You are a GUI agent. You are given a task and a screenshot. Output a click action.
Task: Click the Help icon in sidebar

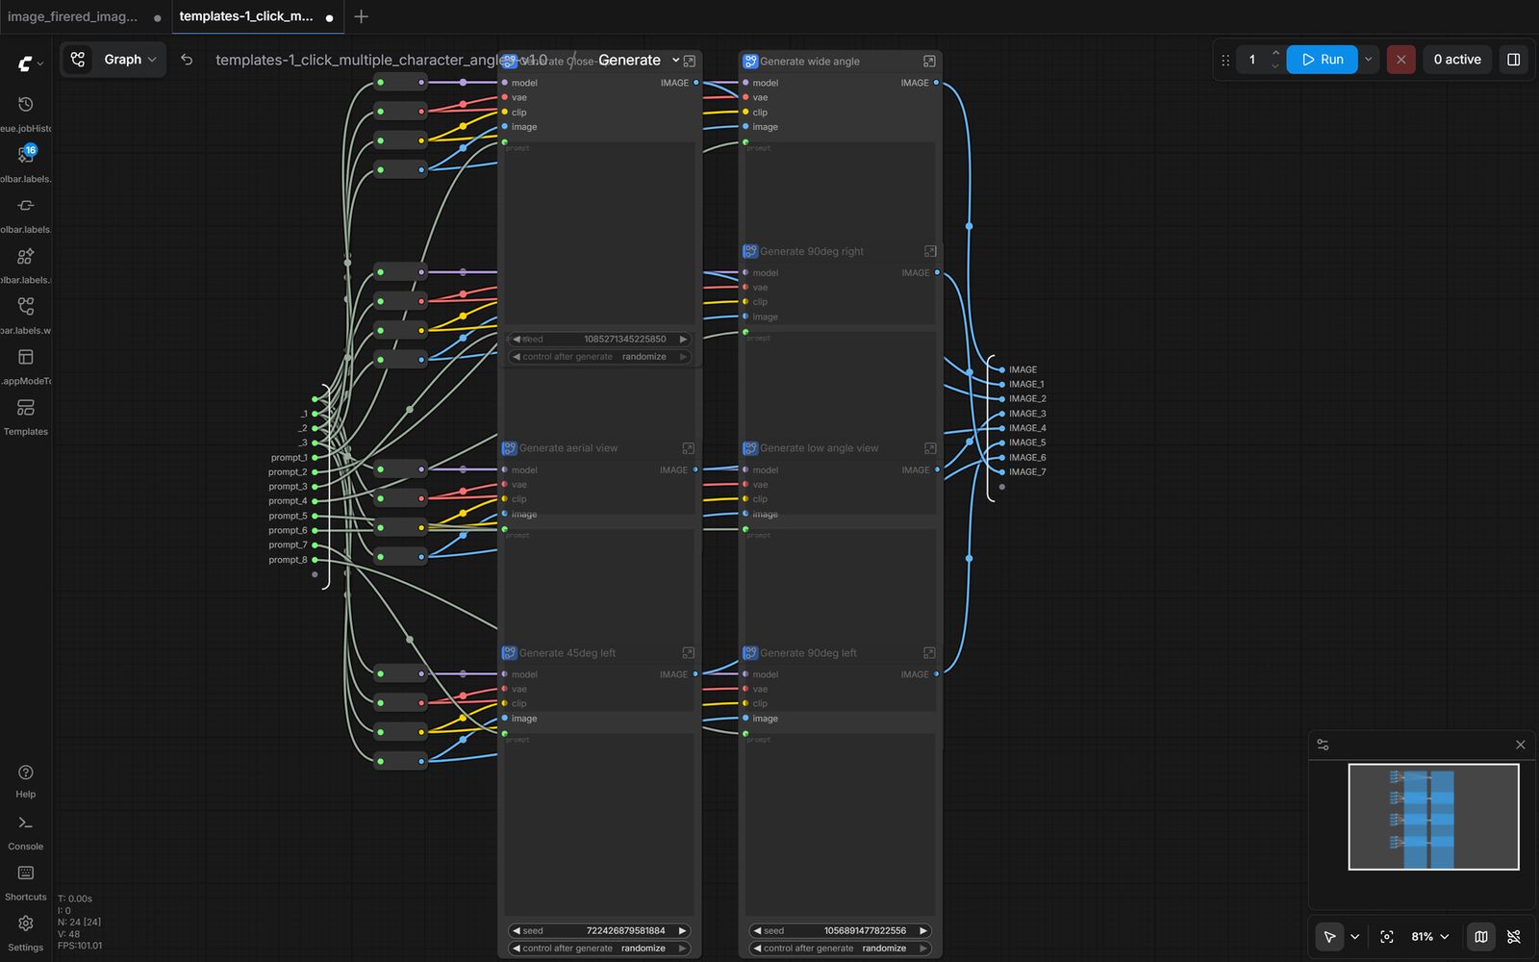point(26,773)
